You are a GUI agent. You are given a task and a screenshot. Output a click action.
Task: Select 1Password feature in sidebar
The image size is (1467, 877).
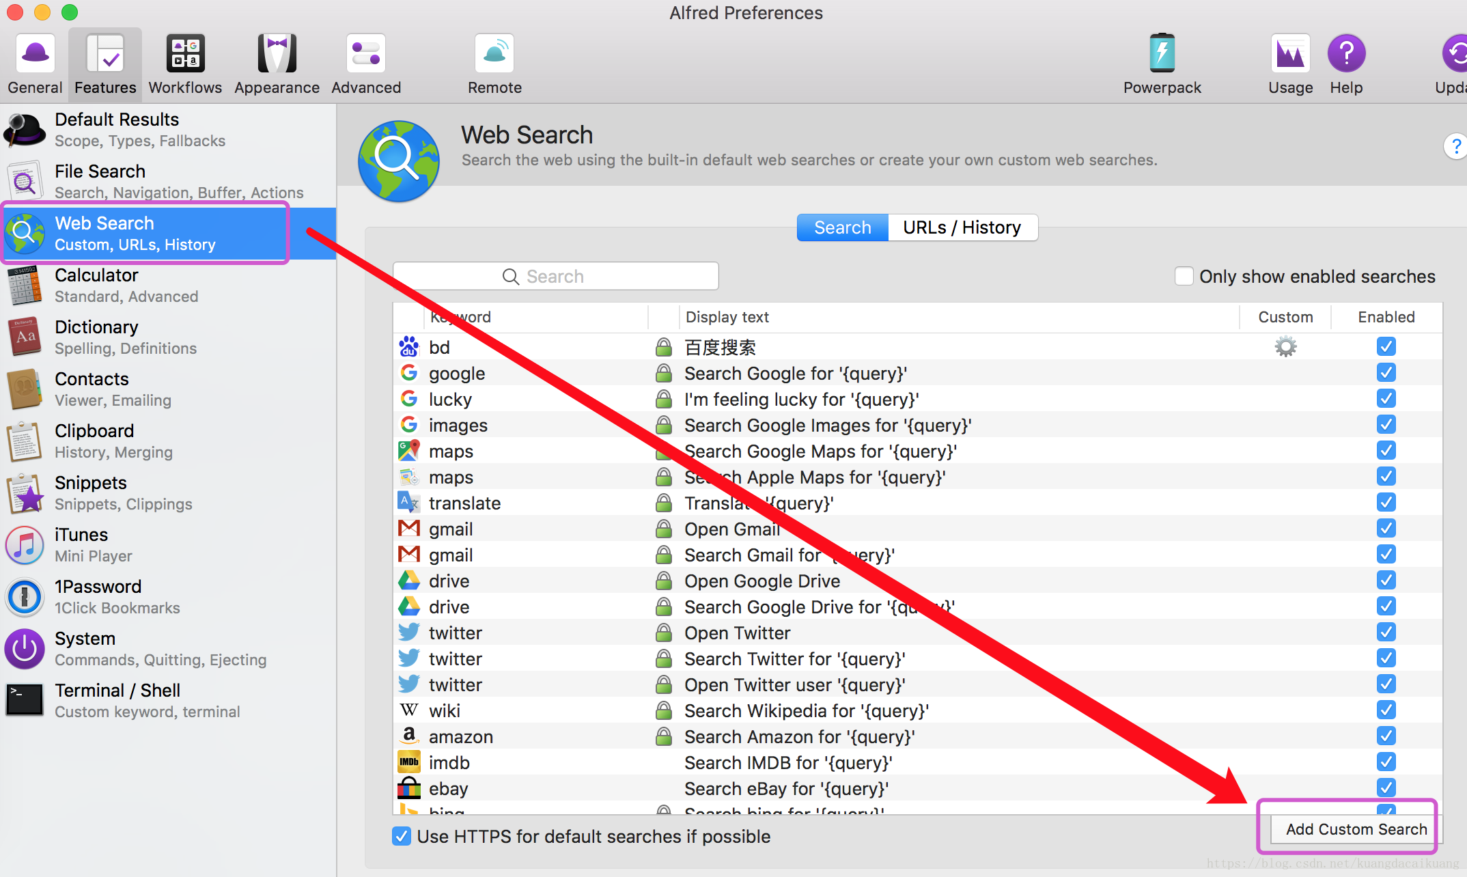click(168, 597)
